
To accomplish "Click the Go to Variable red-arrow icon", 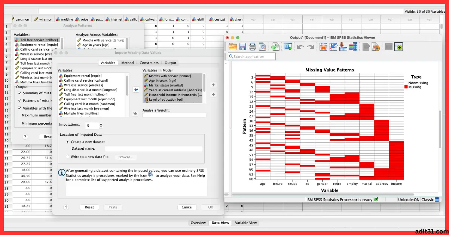I will pos(343,47).
